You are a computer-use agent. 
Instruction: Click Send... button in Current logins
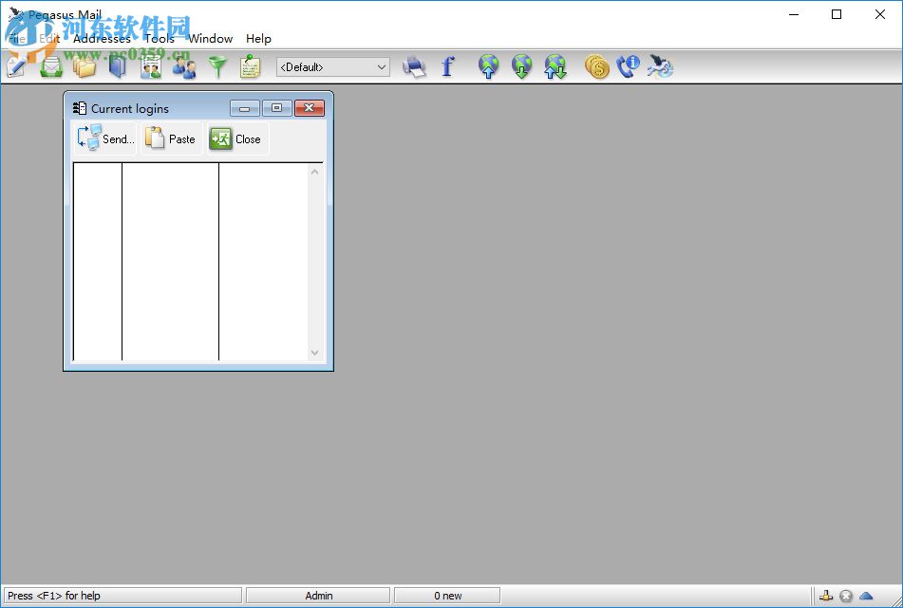(105, 138)
